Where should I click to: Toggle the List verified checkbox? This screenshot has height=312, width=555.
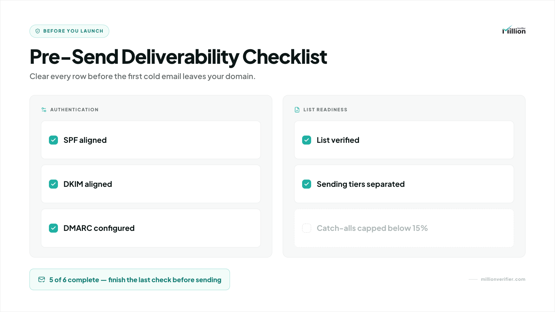pos(307,140)
